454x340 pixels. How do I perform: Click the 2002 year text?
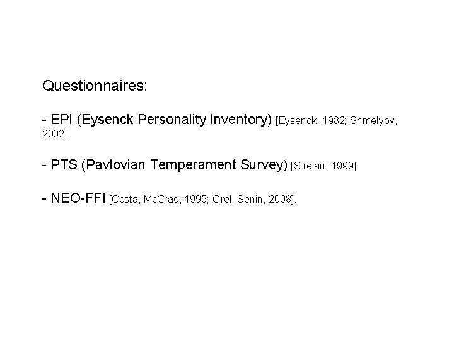point(53,134)
